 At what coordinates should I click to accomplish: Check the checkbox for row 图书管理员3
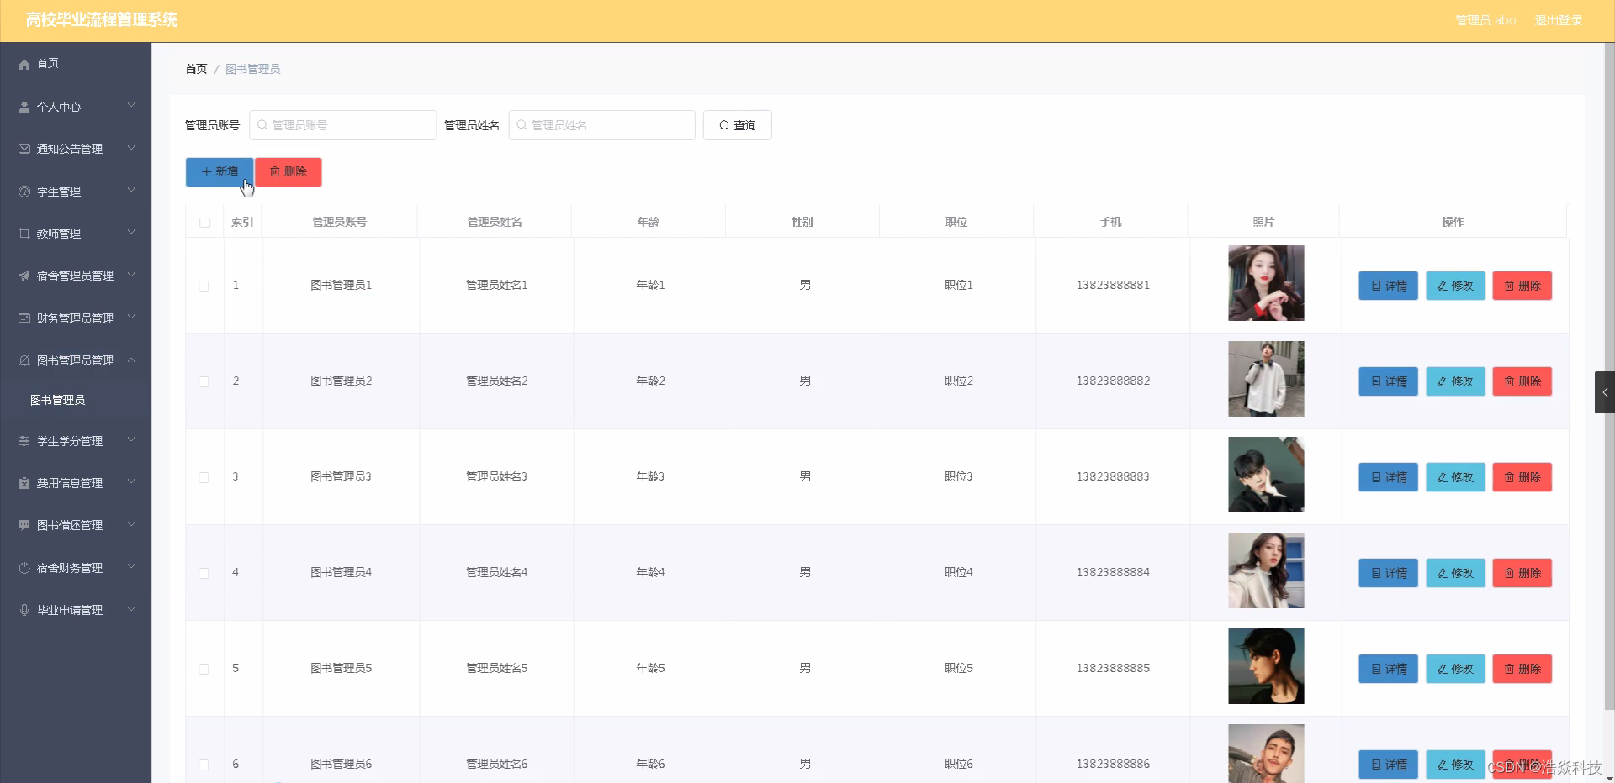(204, 477)
